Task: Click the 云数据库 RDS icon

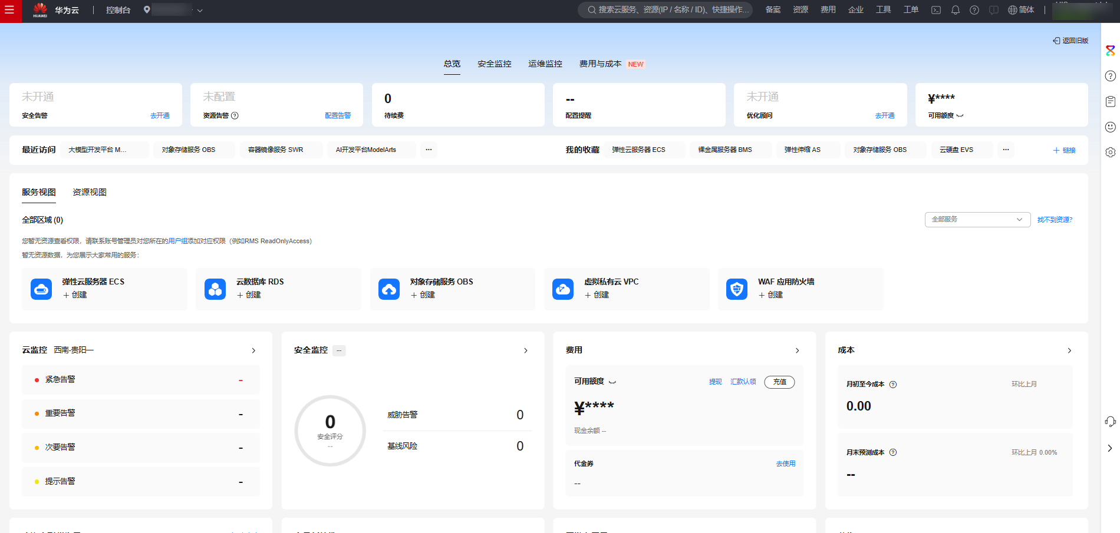Action: [x=215, y=289]
